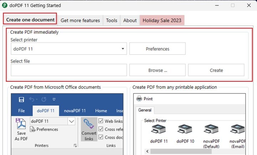Open the Holiday Sale 2023 tab
The height and width of the screenshot is (155, 257).
pos(162,20)
